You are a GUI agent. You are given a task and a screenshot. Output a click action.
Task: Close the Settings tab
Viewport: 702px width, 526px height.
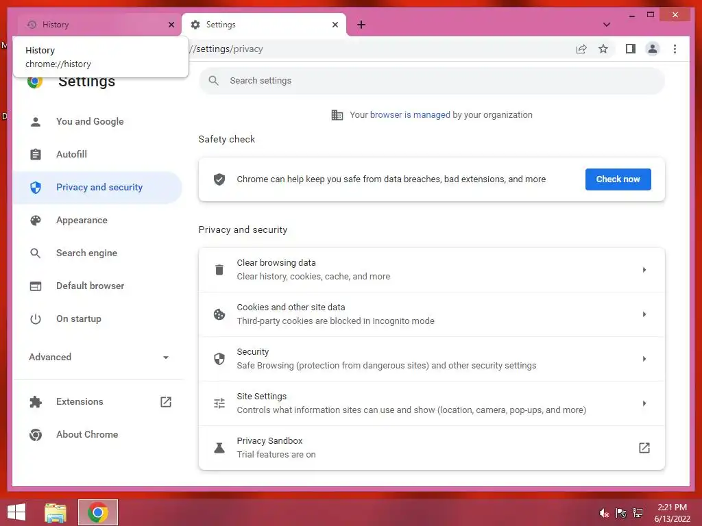335,25
